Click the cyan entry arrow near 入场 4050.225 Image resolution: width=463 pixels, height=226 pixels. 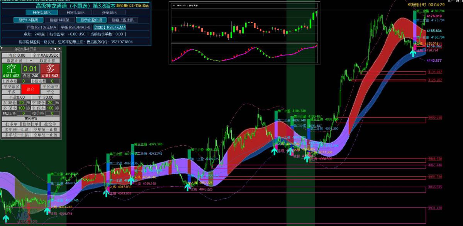[x=187, y=187]
